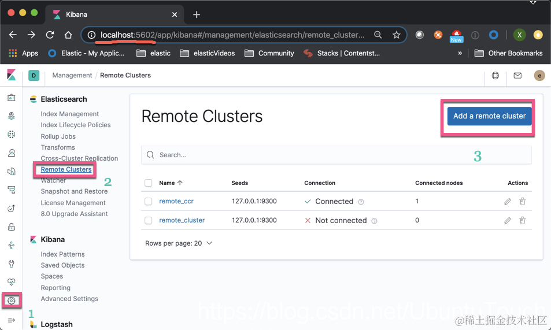Open a new browser tab
The height and width of the screenshot is (330, 551).
click(x=197, y=14)
